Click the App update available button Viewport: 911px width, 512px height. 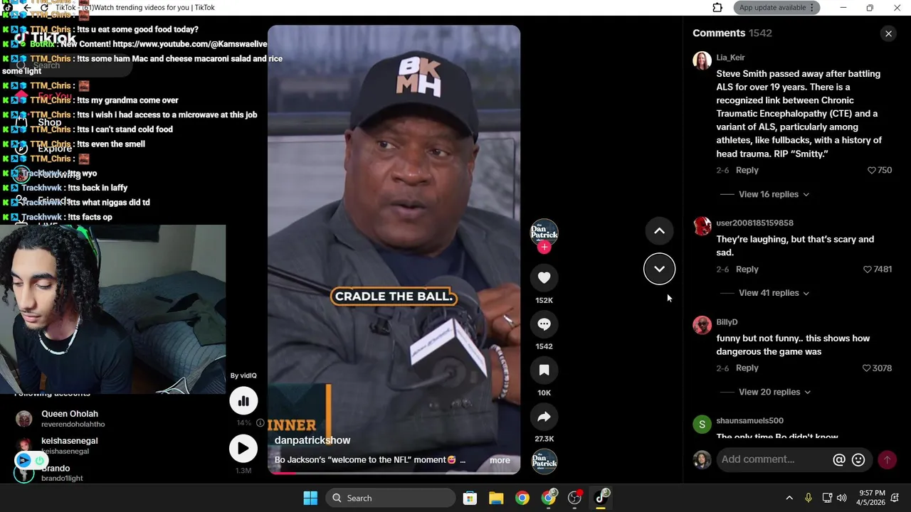click(x=777, y=8)
